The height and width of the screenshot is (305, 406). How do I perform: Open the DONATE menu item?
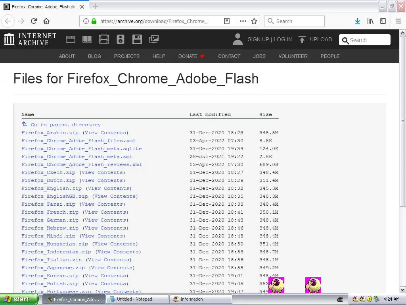(192, 56)
